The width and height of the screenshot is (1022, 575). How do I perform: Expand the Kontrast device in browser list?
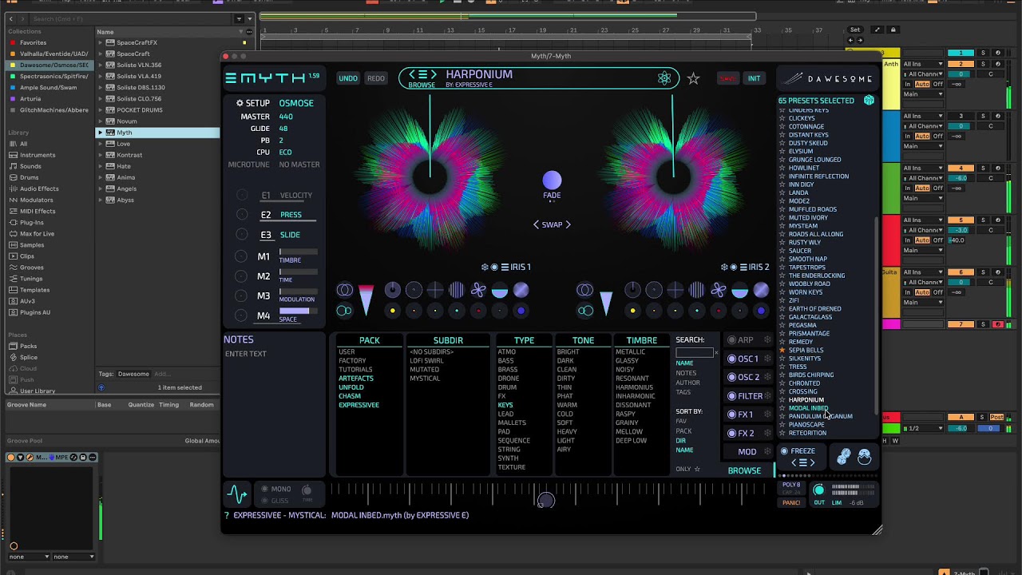click(x=100, y=155)
